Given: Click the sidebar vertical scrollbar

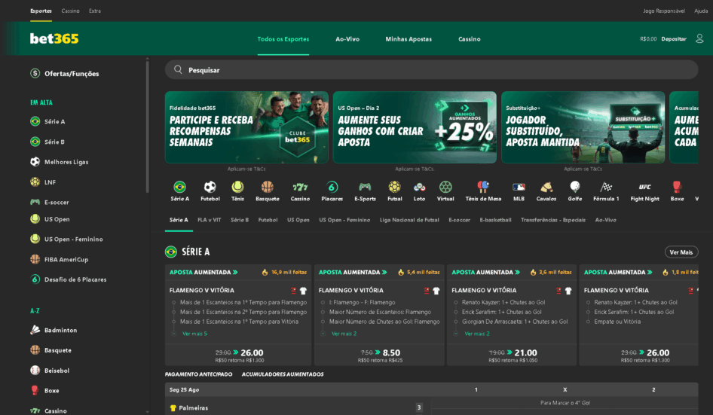Looking at the screenshot, I should [x=147, y=127].
